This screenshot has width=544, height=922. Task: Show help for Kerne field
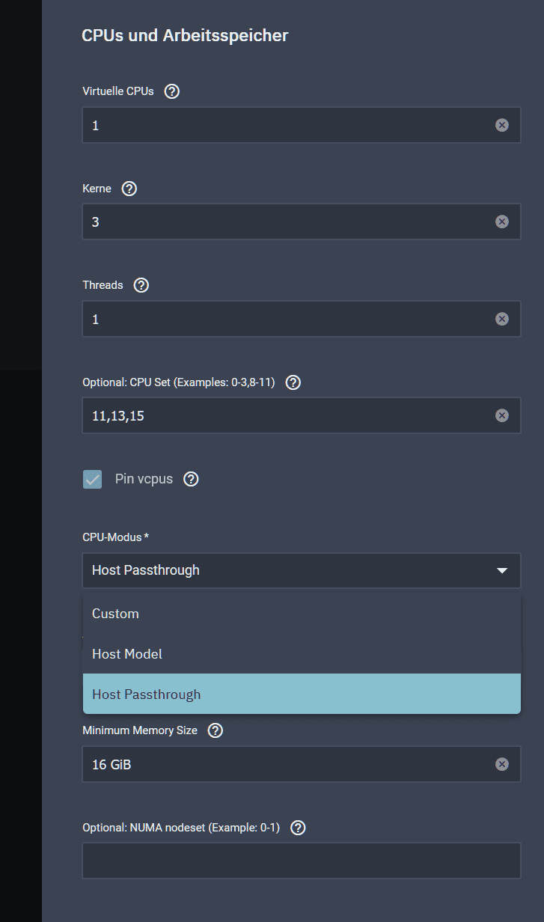coord(129,189)
